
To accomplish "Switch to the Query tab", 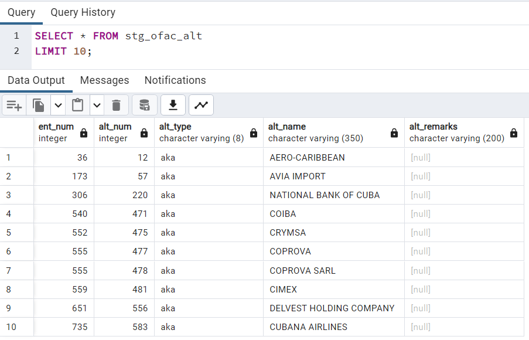I will [x=21, y=12].
